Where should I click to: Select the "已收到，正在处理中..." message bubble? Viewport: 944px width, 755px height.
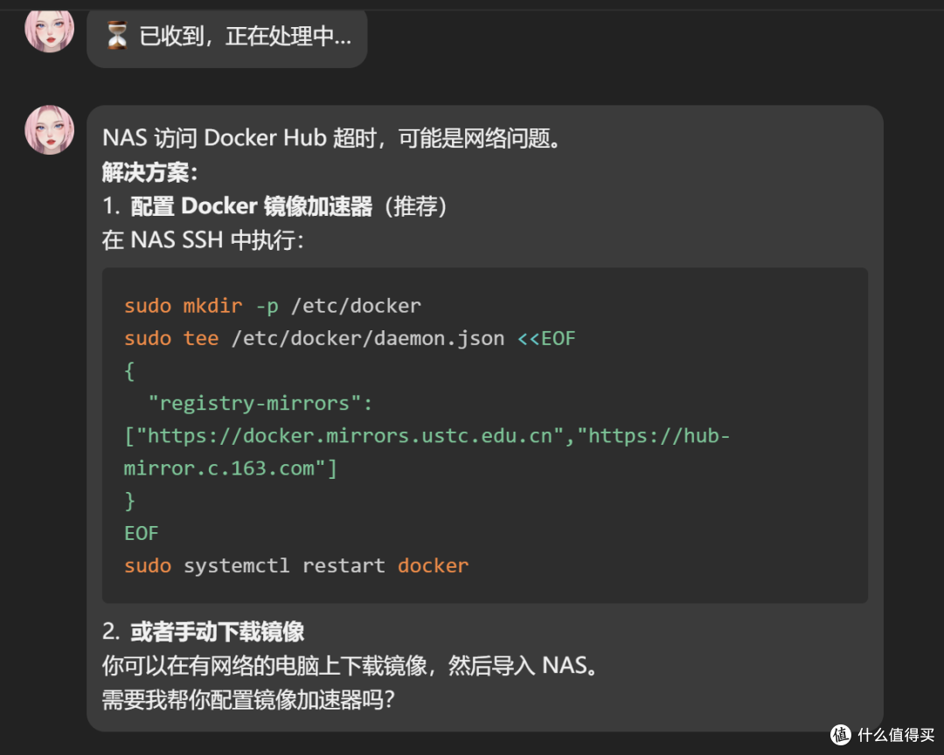[227, 37]
